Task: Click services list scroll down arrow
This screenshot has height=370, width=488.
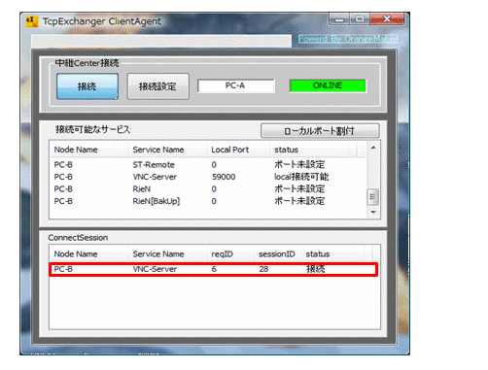Action: 373,212
